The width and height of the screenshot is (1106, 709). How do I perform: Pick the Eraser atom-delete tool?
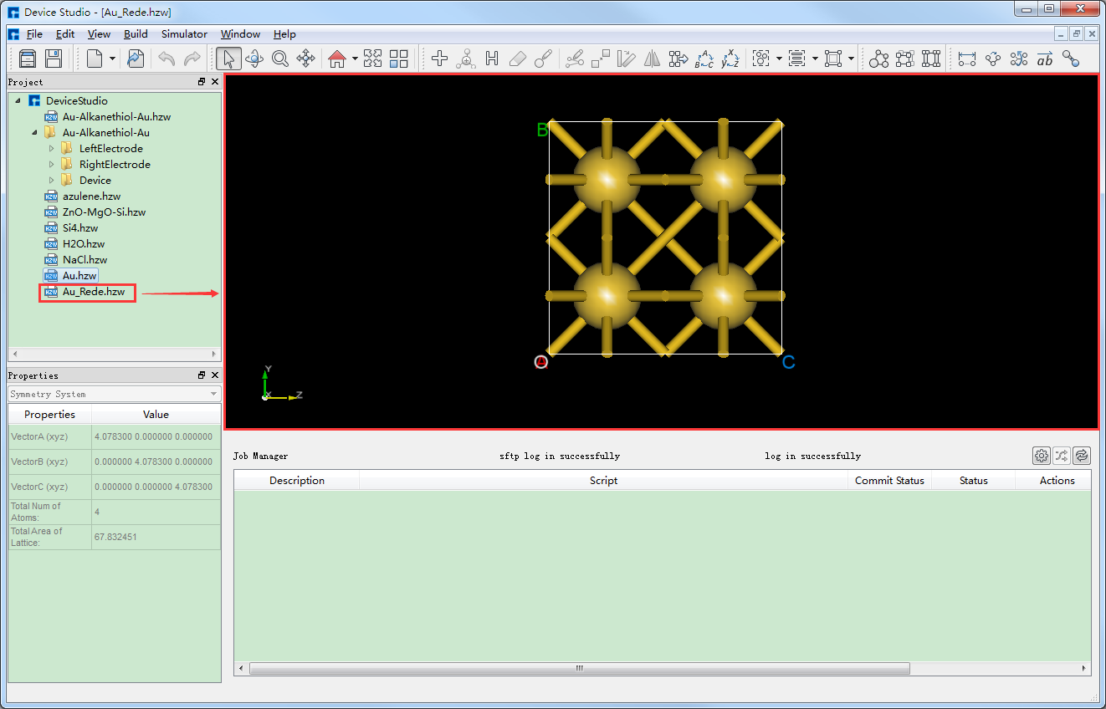pos(517,59)
